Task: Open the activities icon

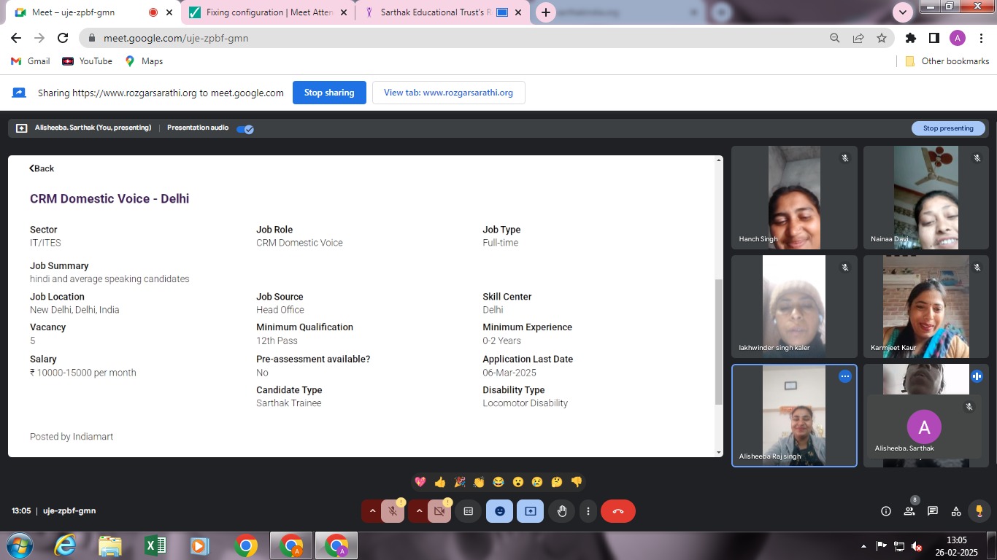Action: 956,511
